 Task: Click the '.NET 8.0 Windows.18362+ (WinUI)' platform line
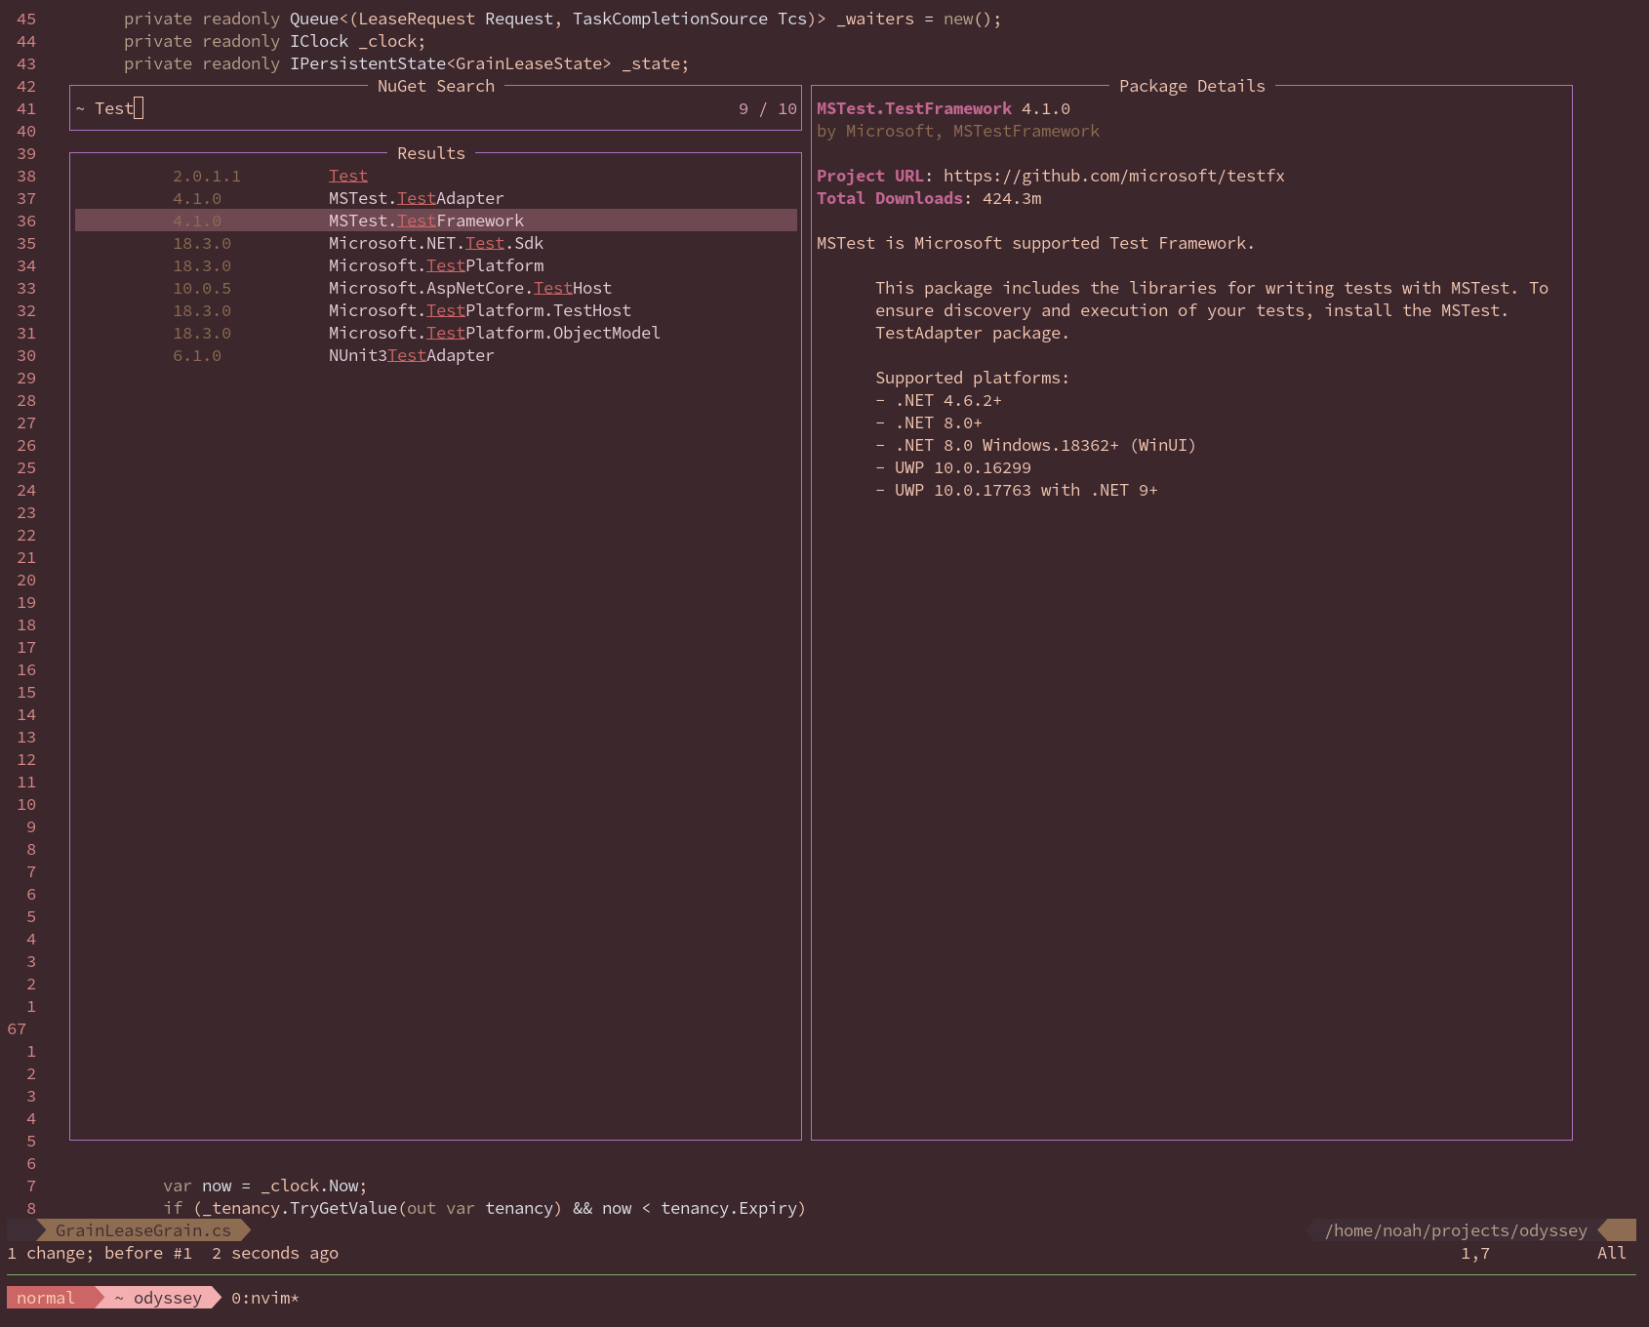(1035, 445)
